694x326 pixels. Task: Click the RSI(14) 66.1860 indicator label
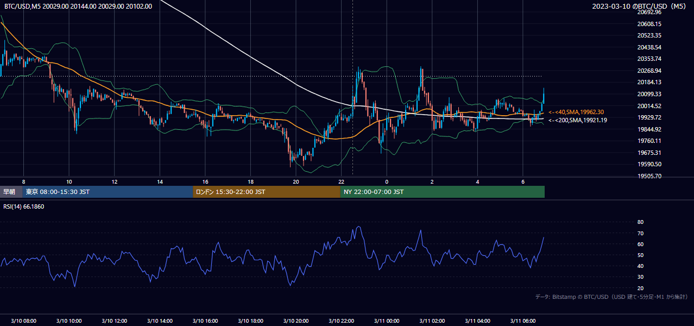click(x=24, y=206)
